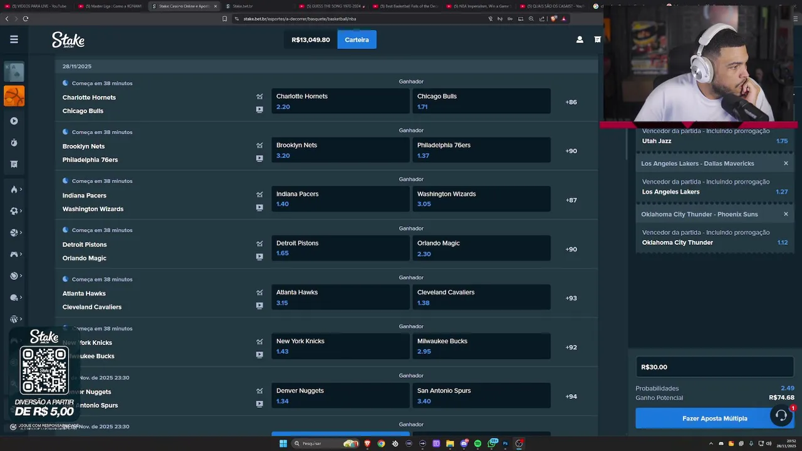Screen dimensions: 802x451
Task: Open the my bets receipt icon in sidebar
Action: click(14, 164)
